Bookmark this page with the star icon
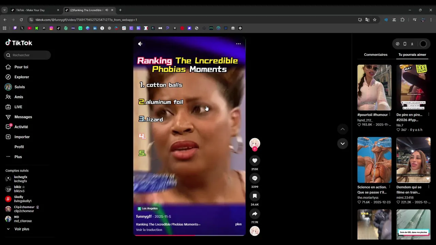Screen dimensions: 436x245 [375, 20]
